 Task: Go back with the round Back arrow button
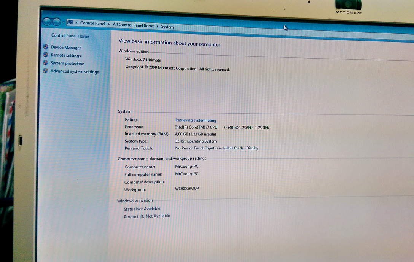click(x=47, y=22)
